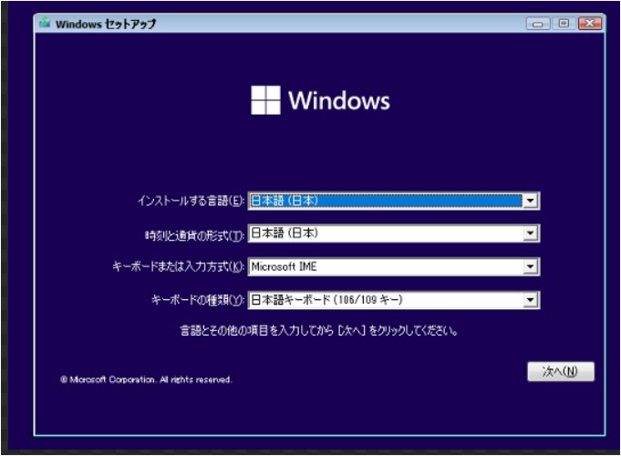Click the 次へ(N) button
The image size is (621, 456).
(561, 371)
